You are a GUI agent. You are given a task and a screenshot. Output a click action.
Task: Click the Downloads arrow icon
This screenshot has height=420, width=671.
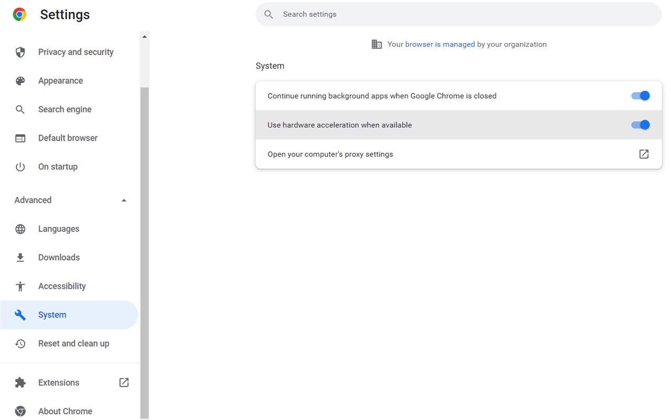(x=20, y=257)
